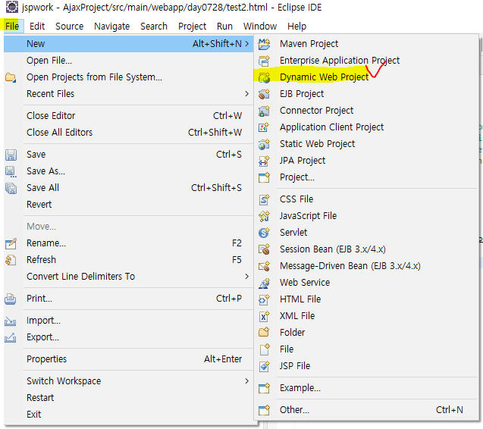Choose the Other... Ctrl+N entry label
The height and width of the screenshot is (429, 483).
[294, 410]
